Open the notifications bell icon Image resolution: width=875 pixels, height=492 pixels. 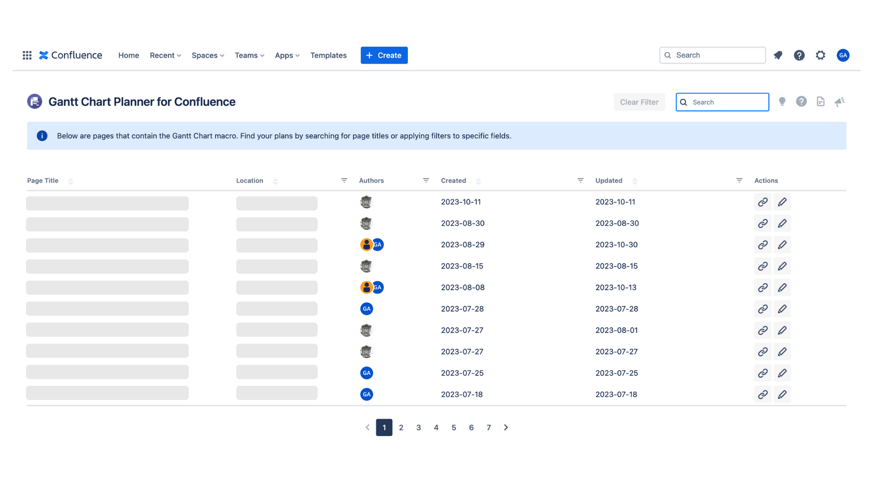[778, 55]
